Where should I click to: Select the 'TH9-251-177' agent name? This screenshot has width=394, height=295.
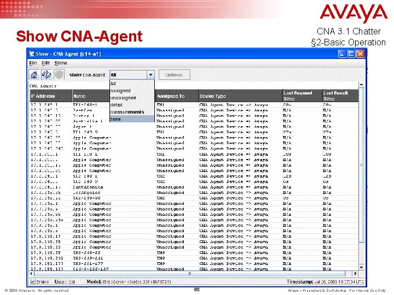88,263
